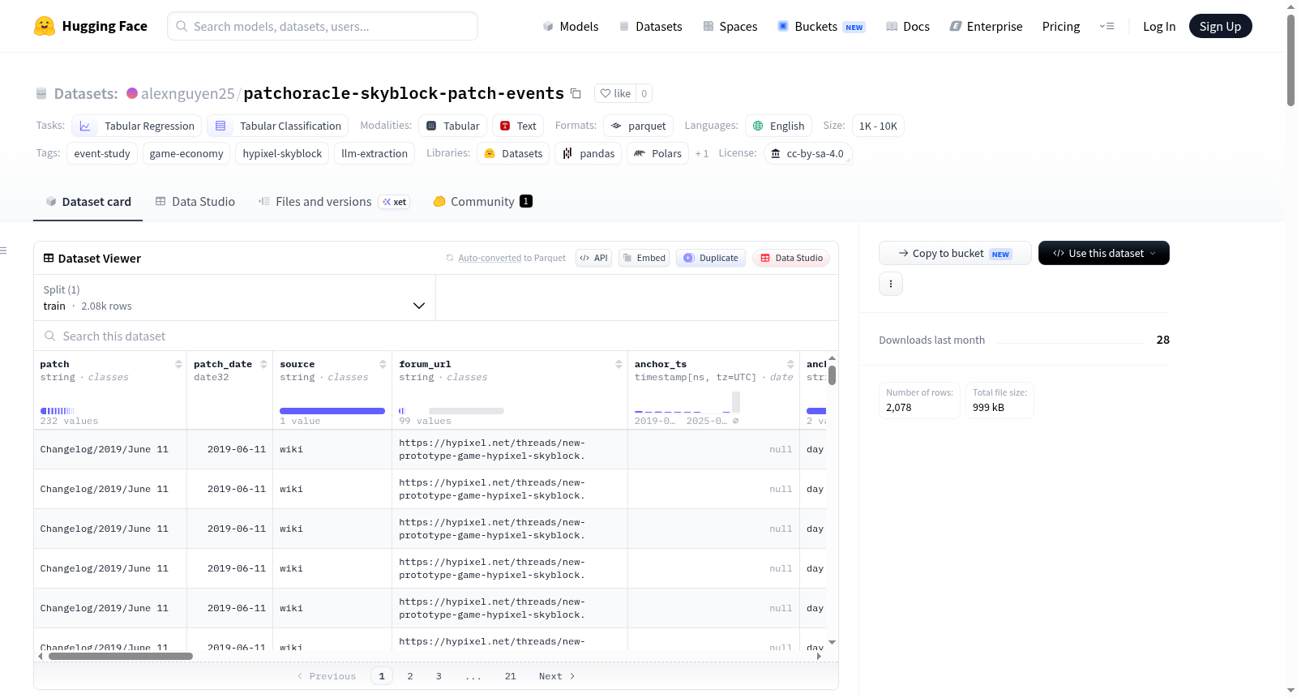Open the cc-by-sa-4.0 license tag

[807, 153]
